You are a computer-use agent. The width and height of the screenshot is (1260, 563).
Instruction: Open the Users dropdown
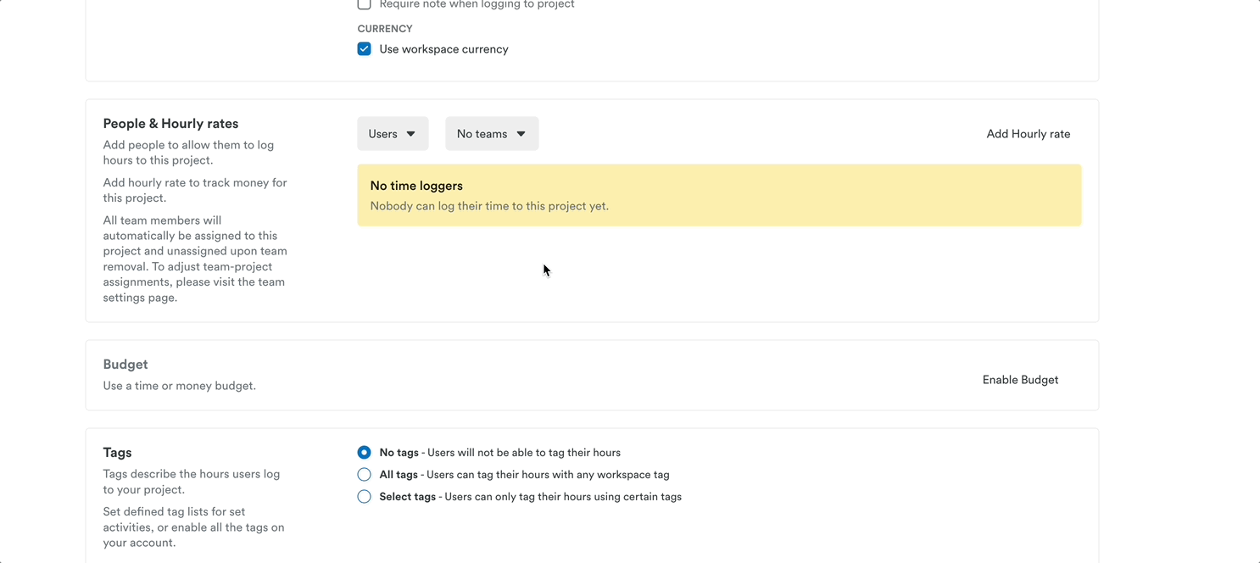click(x=393, y=133)
